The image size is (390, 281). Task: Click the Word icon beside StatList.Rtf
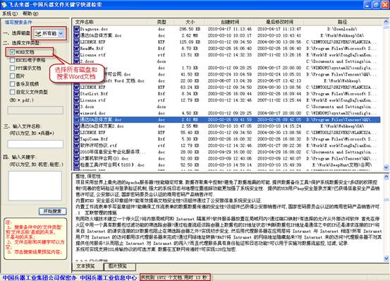(76, 94)
